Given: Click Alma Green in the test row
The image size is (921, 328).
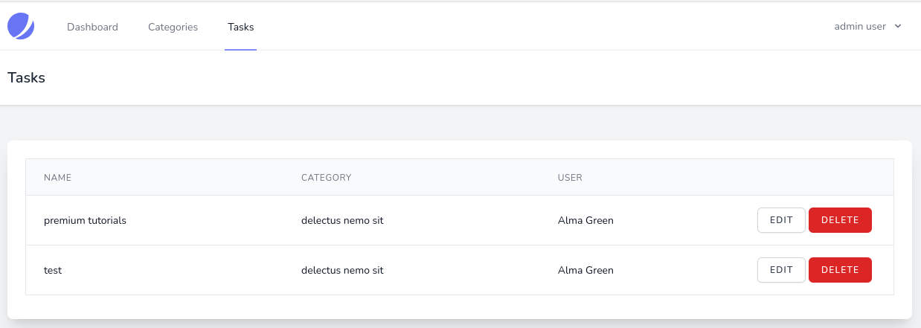Looking at the screenshot, I should click(585, 271).
